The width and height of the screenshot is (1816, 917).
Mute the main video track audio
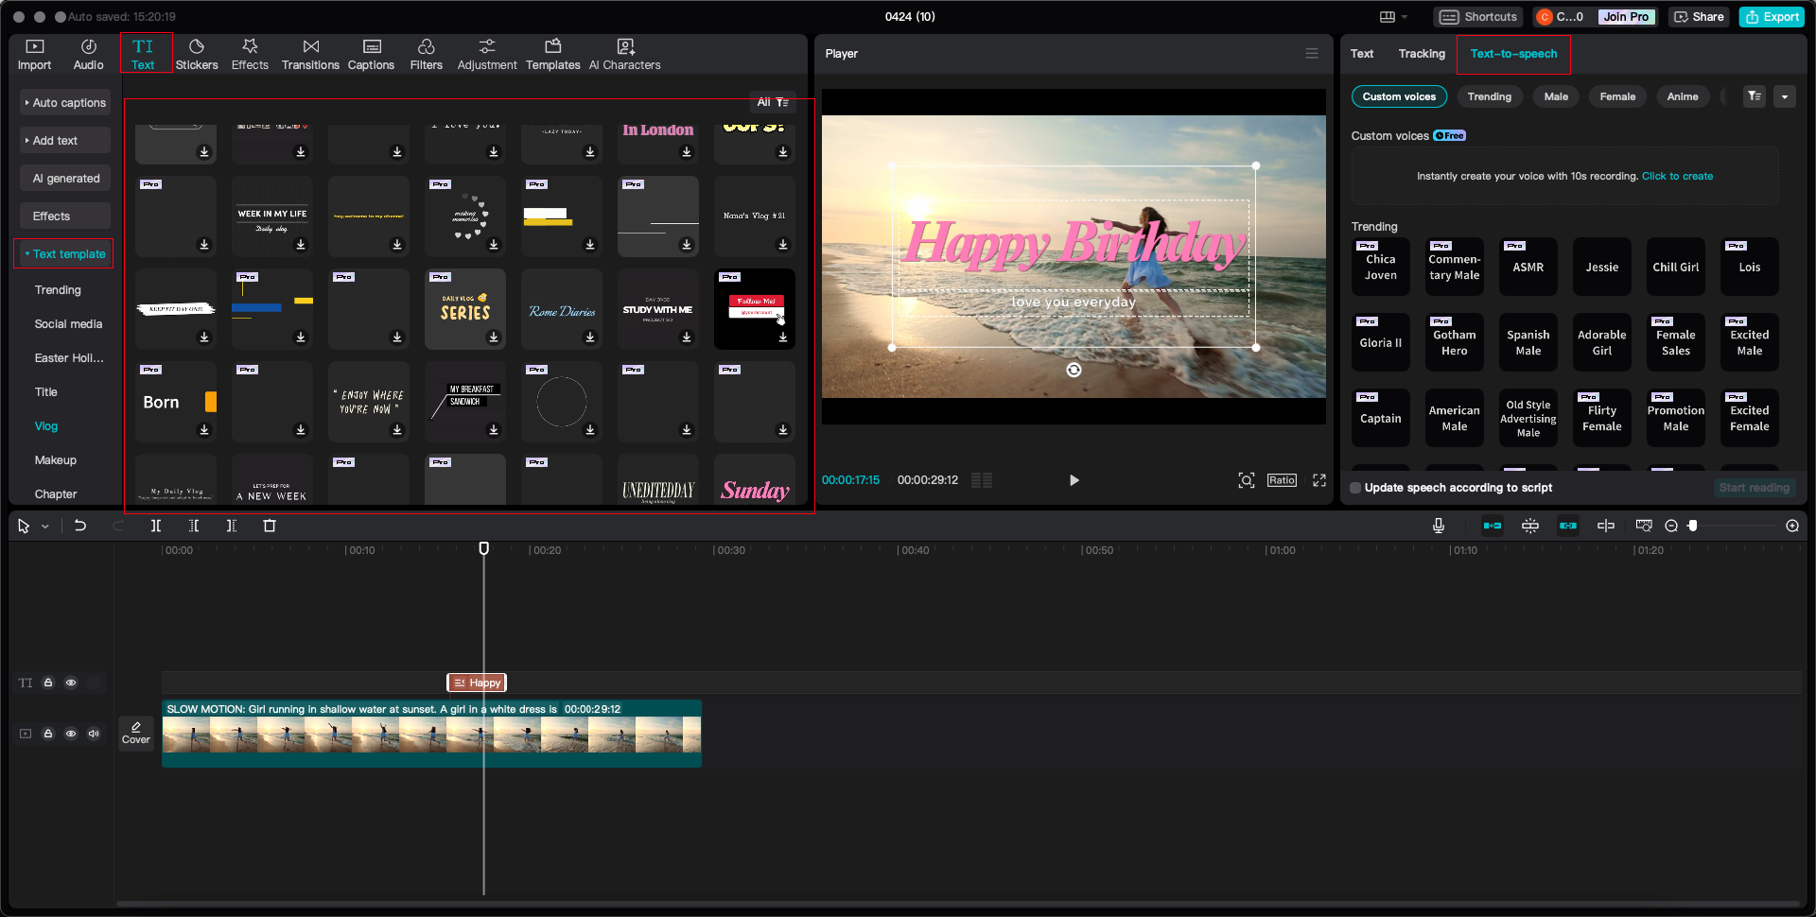(94, 734)
